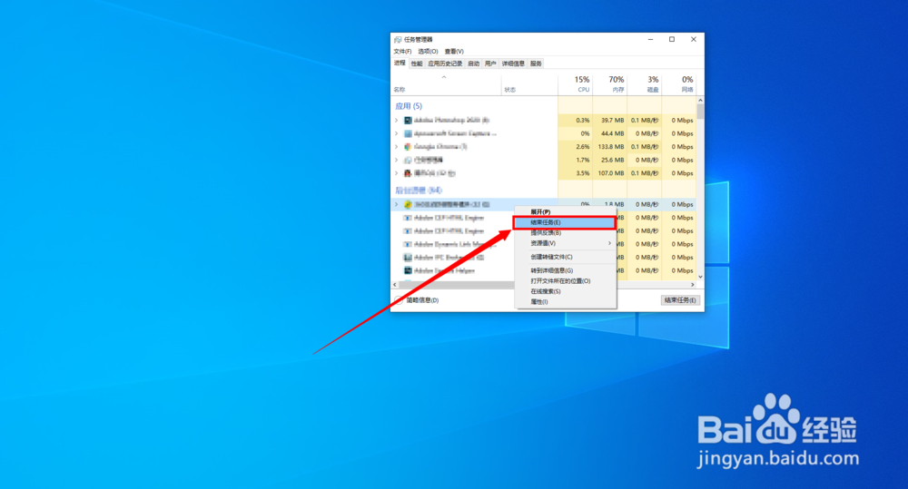Expand the highlighted 360 background process row
The height and width of the screenshot is (489, 908).
pos(397,205)
